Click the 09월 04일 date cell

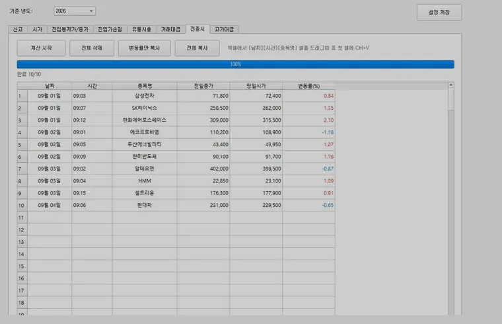pyautogui.click(x=50, y=206)
